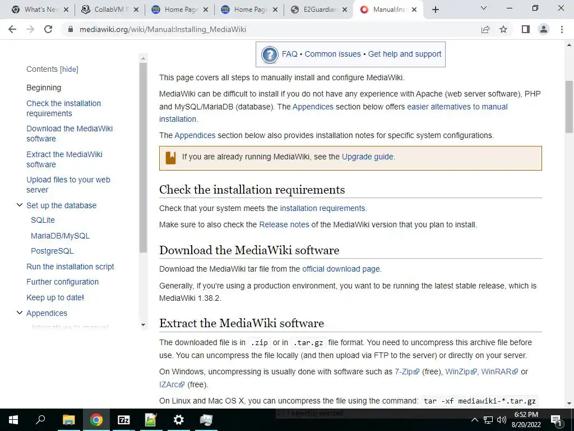Open the installation requirements link
The image size is (574, 431).
322,208
